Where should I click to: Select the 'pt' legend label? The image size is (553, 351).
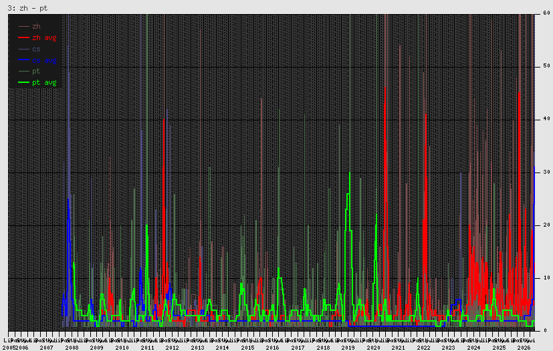coord(36,72)
